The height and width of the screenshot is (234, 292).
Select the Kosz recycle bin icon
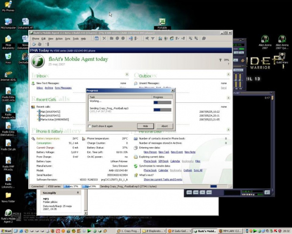pos(8,58)
